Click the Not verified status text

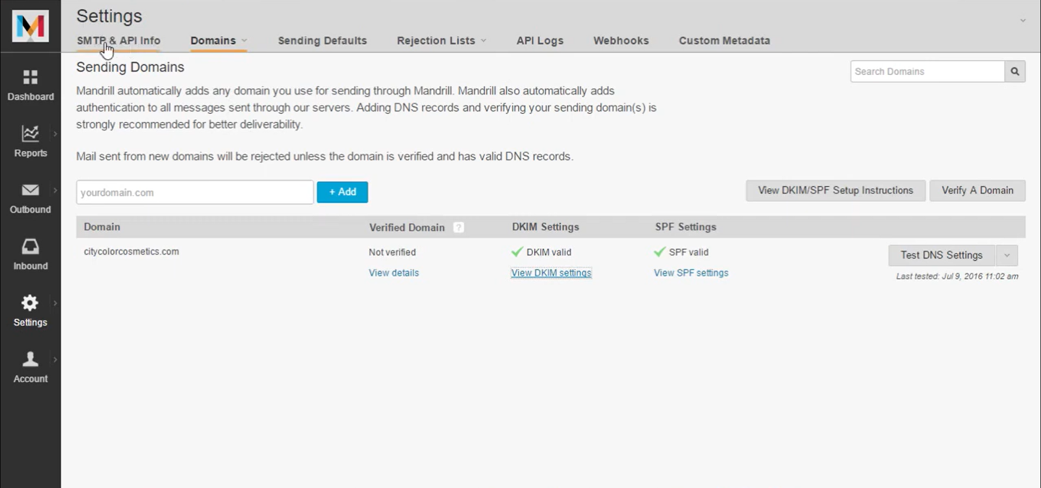(393, 252)
